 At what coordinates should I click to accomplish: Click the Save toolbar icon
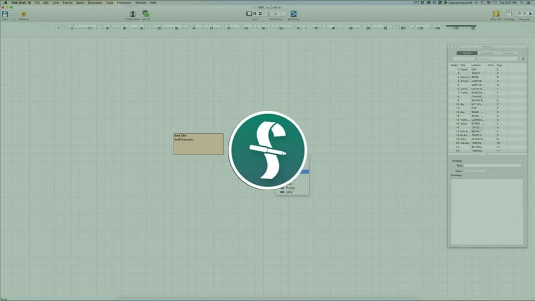click(x=5, y=14)
